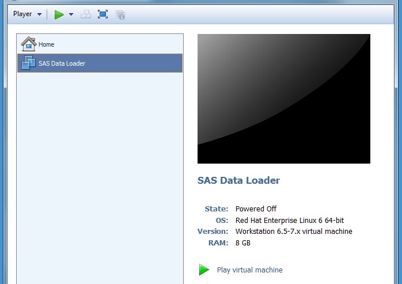Click green play icon beside Play virtual machine

click(204, 270)
